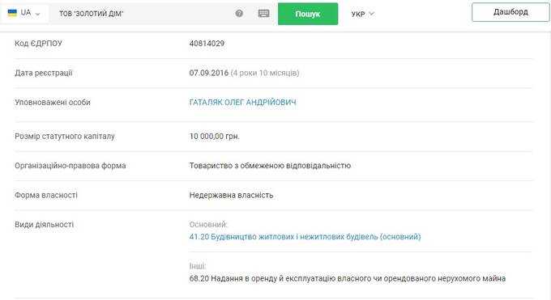Click the Ukraine flag icon

click(x=12, y=13)
